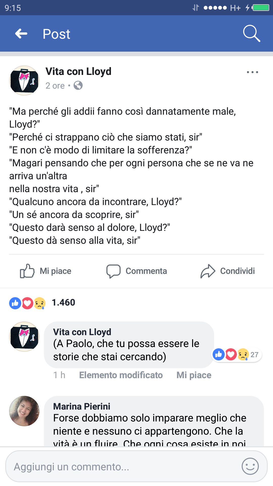Viewport: 273px width, 486px height.
Task: Tap Marina Pierini's name
Action: click(82, 407)
